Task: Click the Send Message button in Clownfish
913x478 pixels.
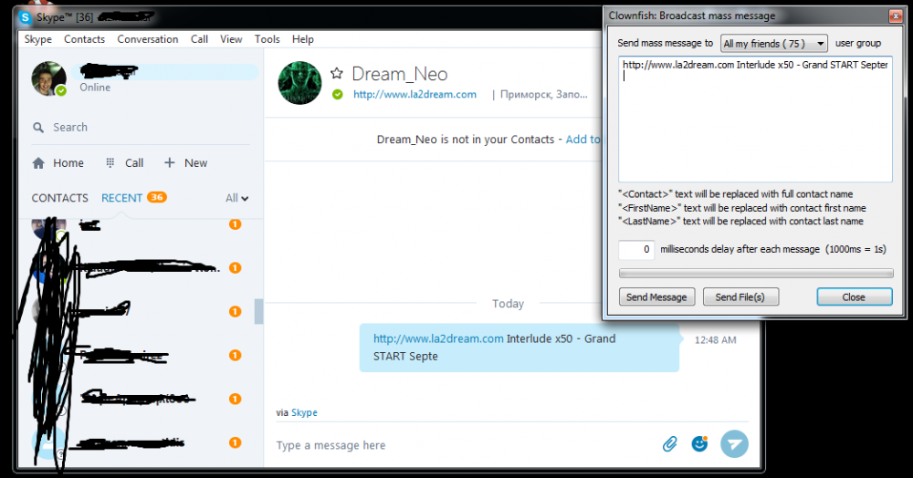Action: pos(656,297)
